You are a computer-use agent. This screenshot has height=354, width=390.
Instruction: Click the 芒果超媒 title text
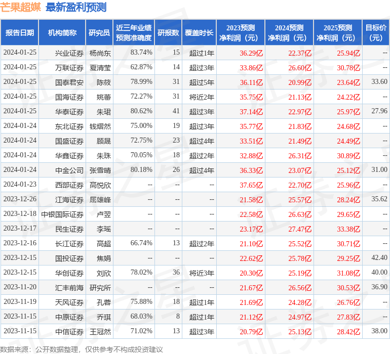click(20, 7)
